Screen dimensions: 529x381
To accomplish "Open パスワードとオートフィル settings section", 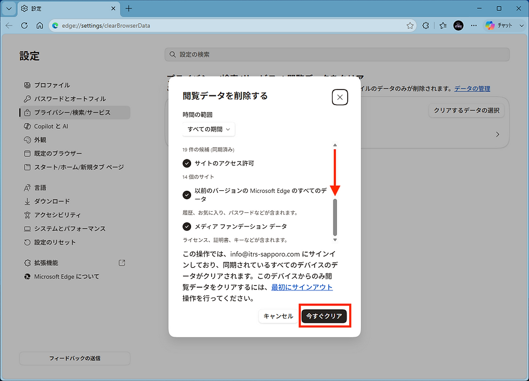I will tap(74, 99).
